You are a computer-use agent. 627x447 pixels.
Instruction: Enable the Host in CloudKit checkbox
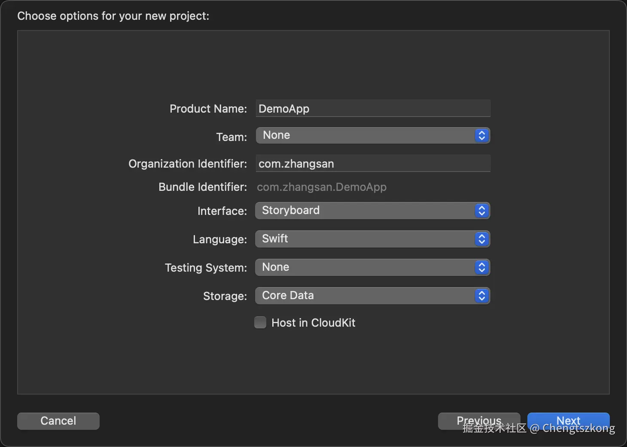pyautogui.click(x=260, y=322)
